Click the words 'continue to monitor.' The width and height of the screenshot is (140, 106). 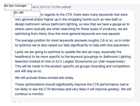pos(29,94)
